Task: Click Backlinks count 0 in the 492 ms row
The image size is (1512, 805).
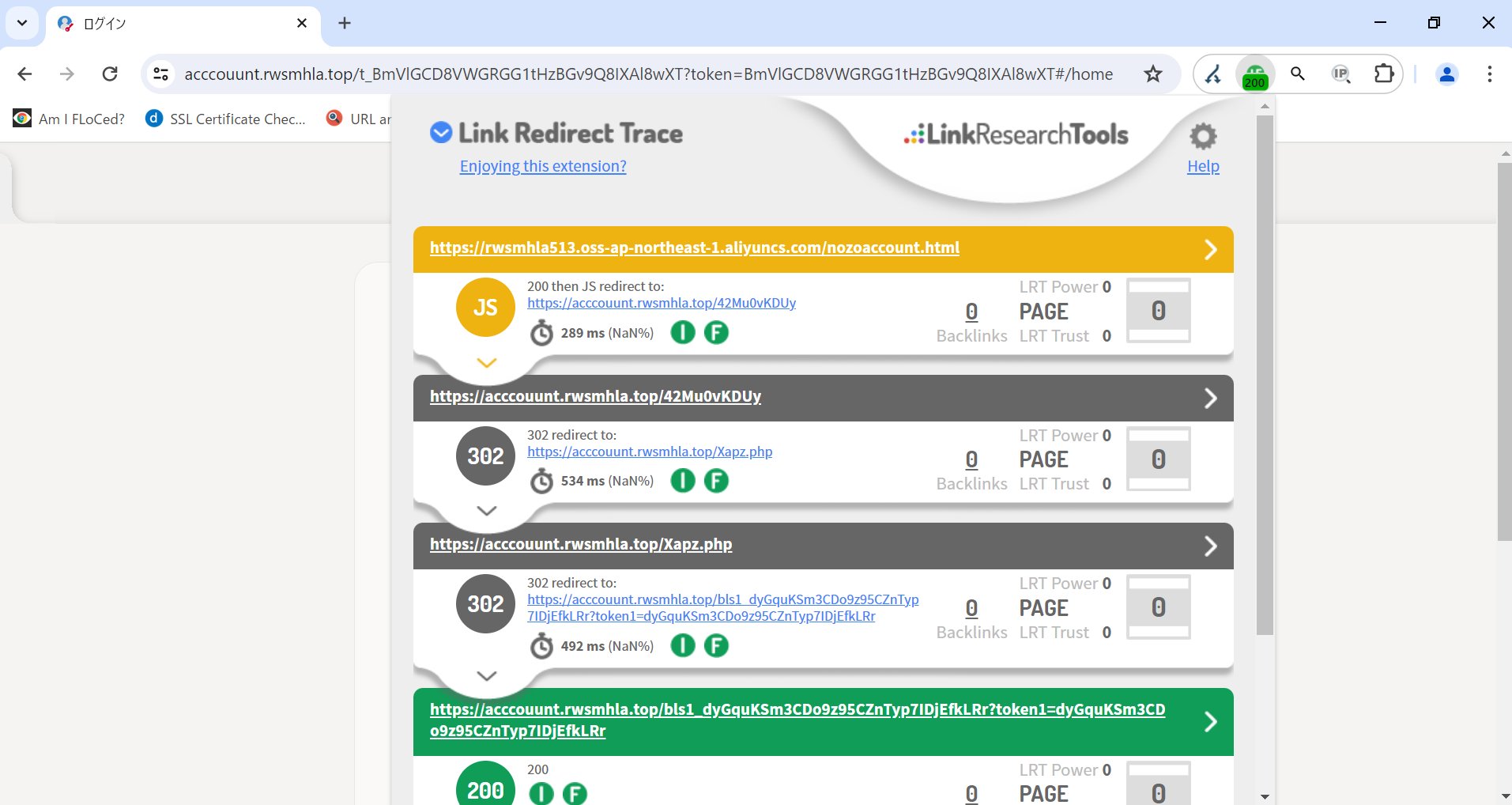Action: coord(971,608)
